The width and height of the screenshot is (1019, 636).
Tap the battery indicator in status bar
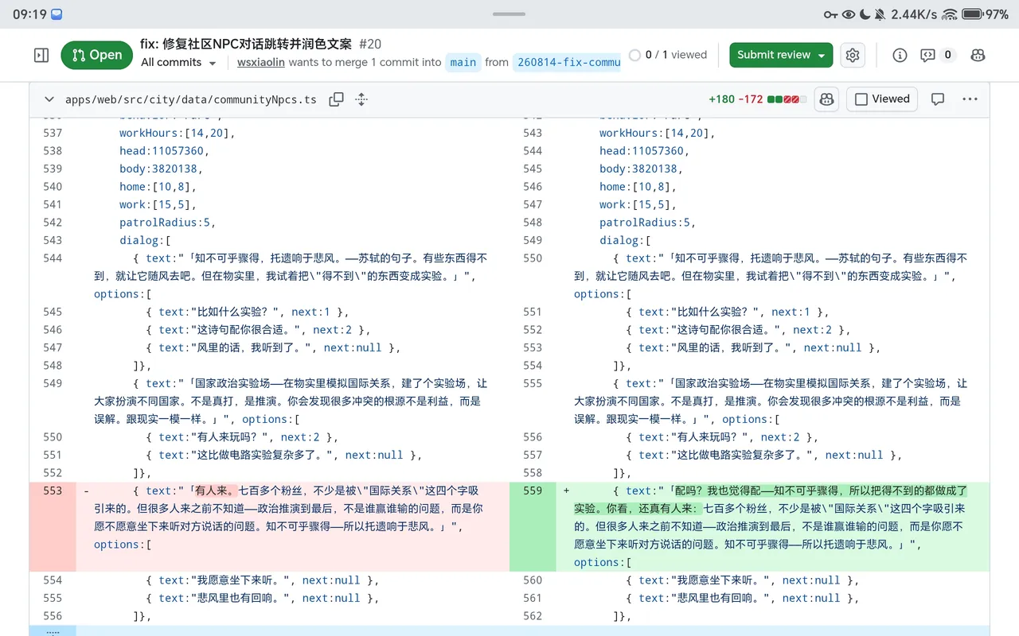[x=972, y=14]
